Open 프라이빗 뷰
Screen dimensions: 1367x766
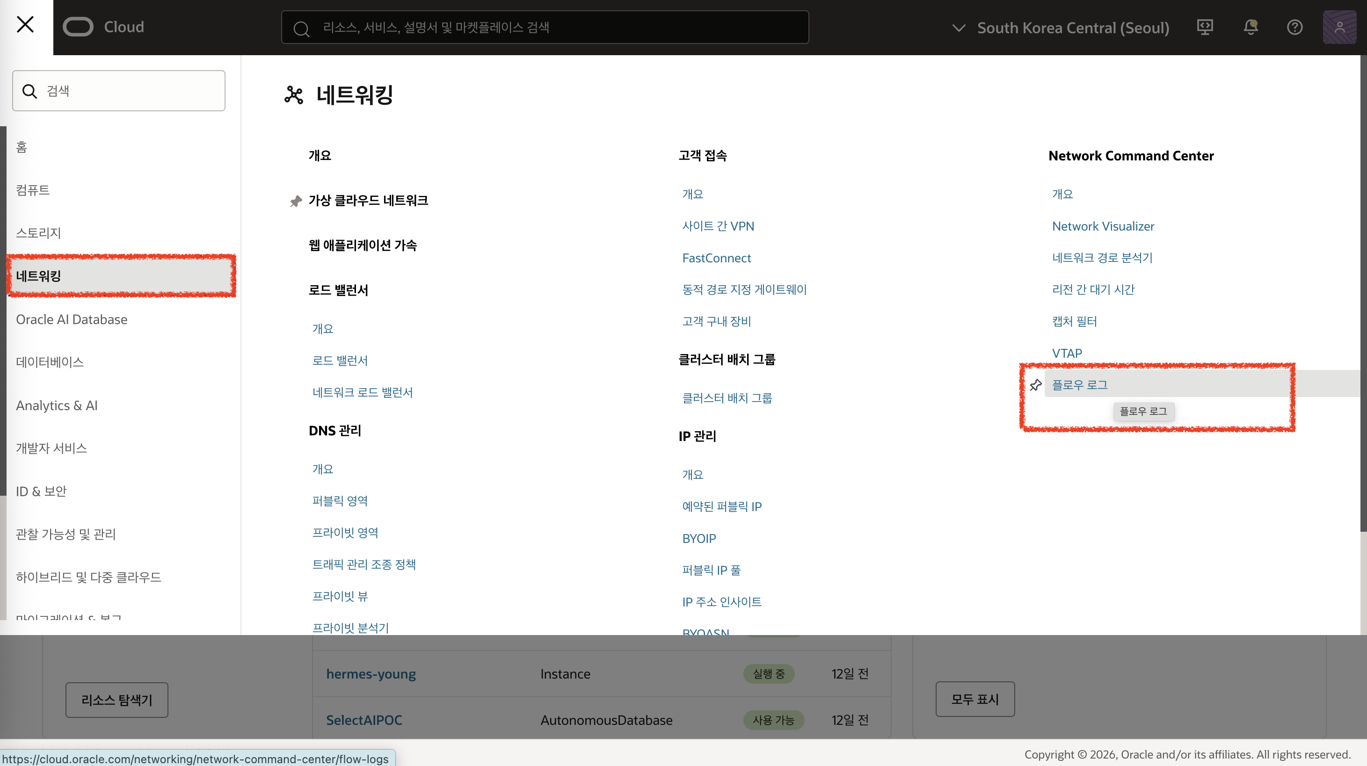coord(340,596)
